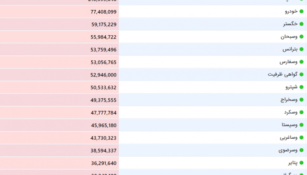307x175 pixels.
Task: Select the green dot beside گواهی ظرفیت
Action: [302, 75]
